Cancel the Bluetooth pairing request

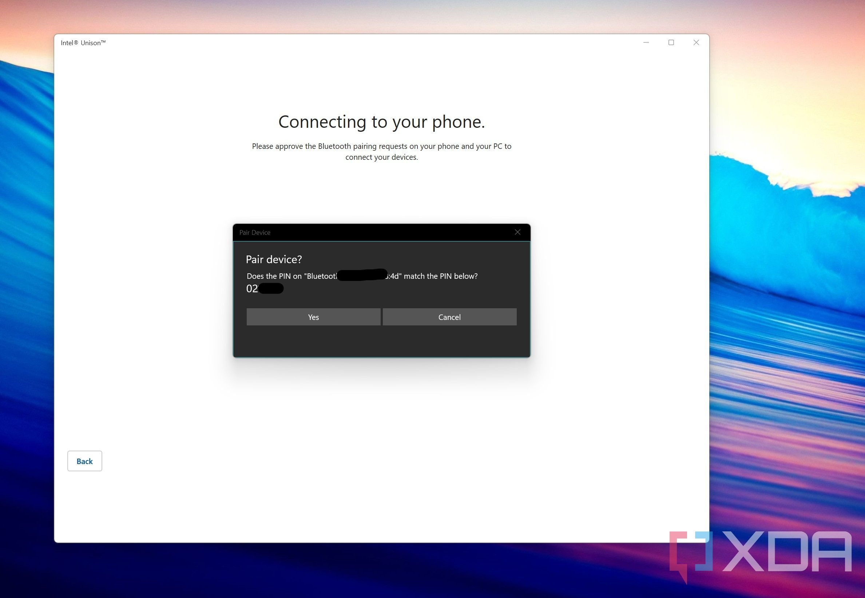[449, 317]
